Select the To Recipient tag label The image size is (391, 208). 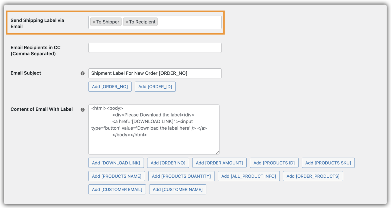(142, 22)
